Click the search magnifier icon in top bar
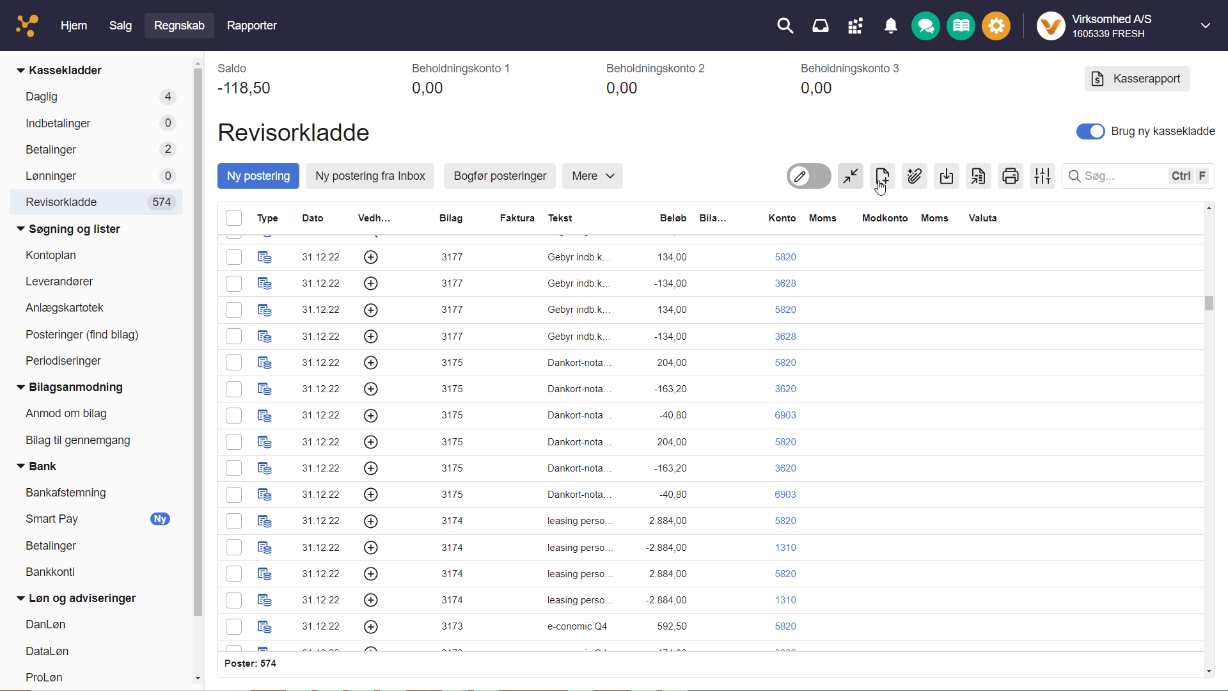 (x=785, y=26)
